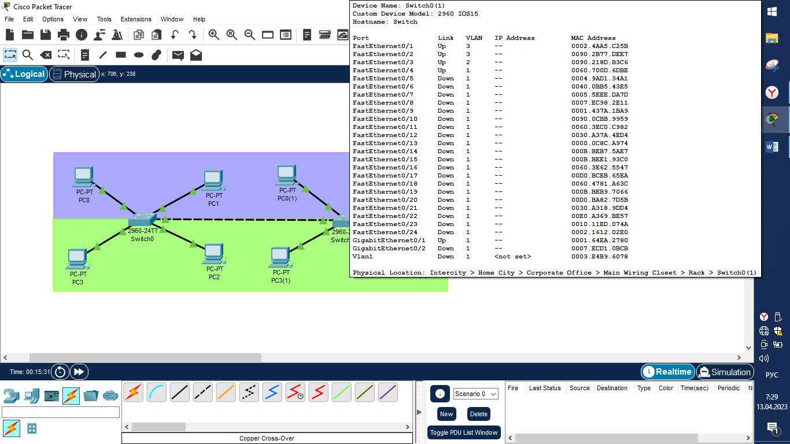The width and height of the screenshot is (790, 444).
Task: Open Network Information (i) icon
Action: 82,35
